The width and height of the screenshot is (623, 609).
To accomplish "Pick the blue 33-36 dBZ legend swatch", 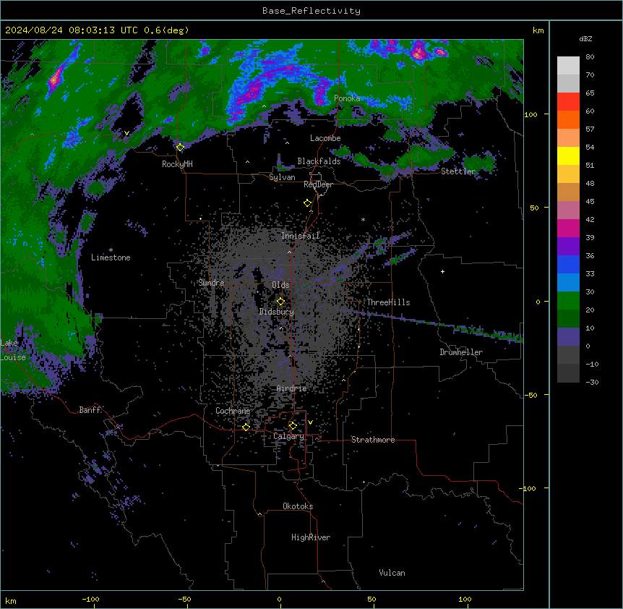I will [x=568, y=264].
